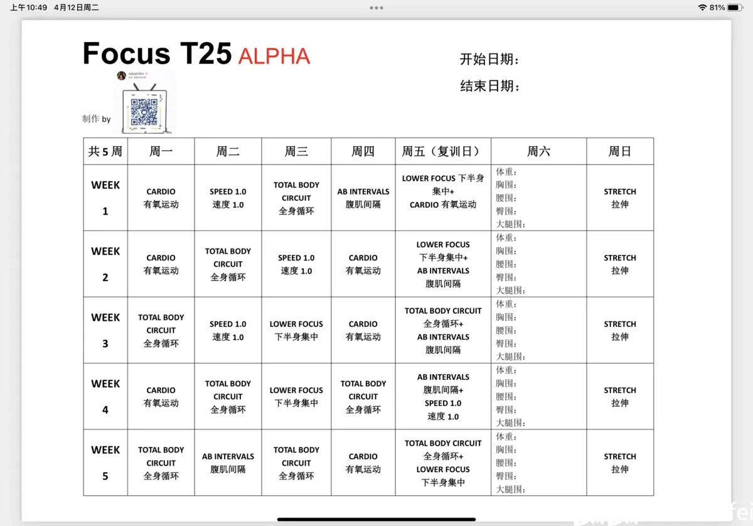Tap the home indicator bar at bottom
Viewport: 753px width, 526px height.
coord(376,519)
